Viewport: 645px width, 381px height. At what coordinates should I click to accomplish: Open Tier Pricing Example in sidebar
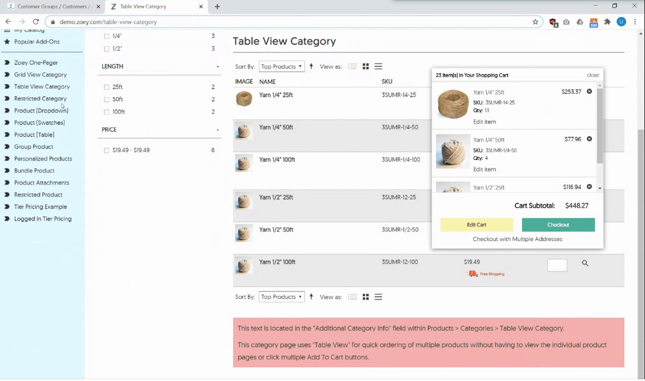pyautogui.click(x=41, y=207)
